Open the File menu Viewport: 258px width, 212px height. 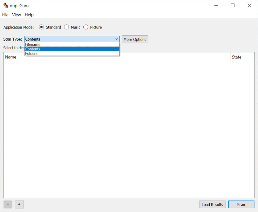(x=5, y=15)
